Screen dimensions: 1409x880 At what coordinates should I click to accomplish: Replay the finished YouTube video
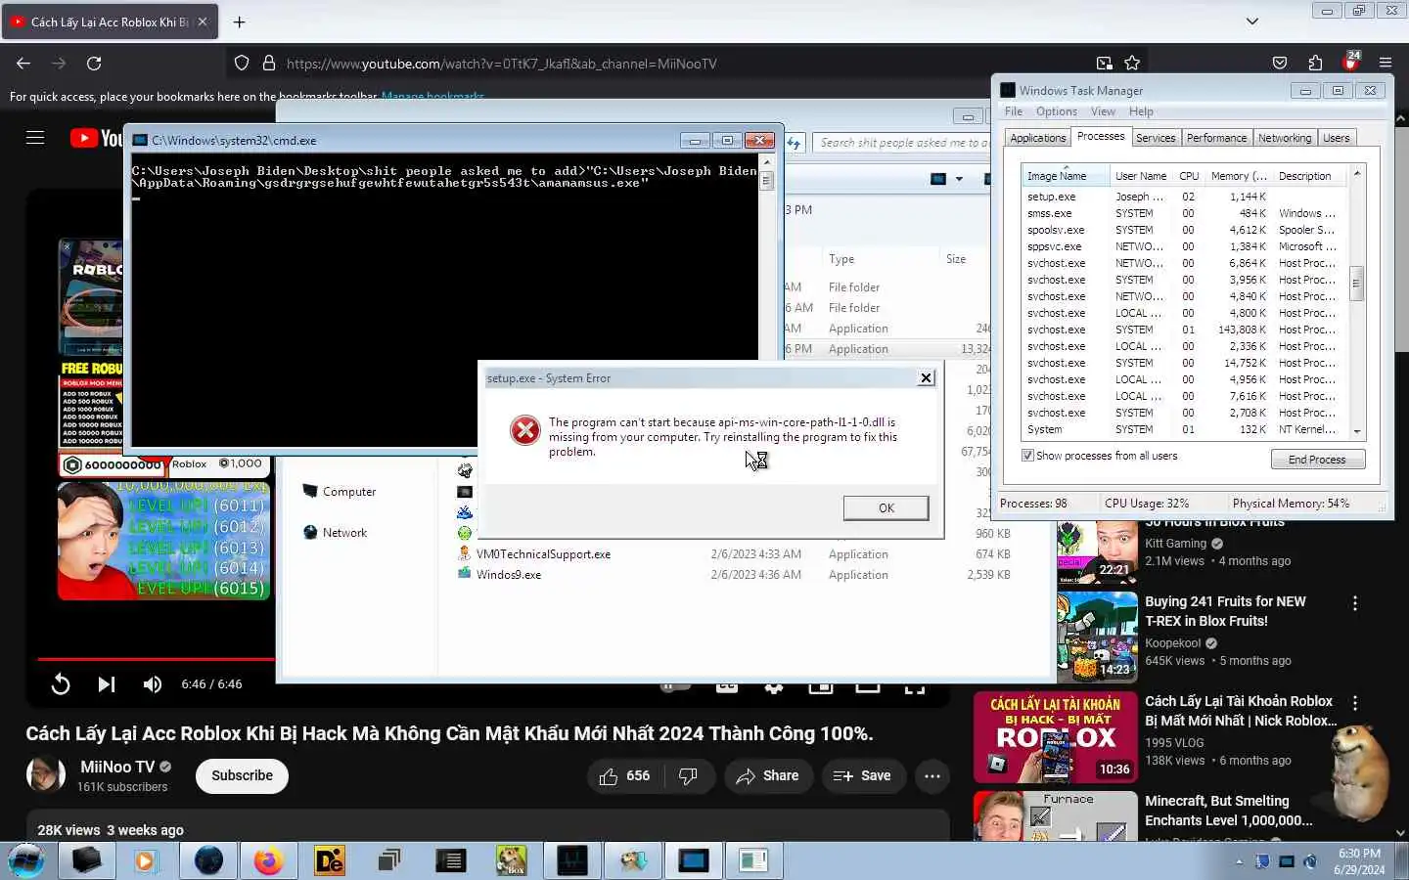tap(61, 684)
